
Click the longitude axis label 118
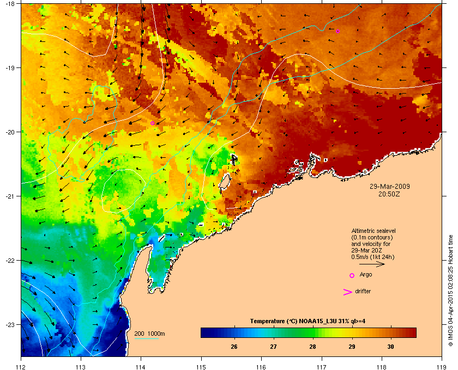[382, 367]
